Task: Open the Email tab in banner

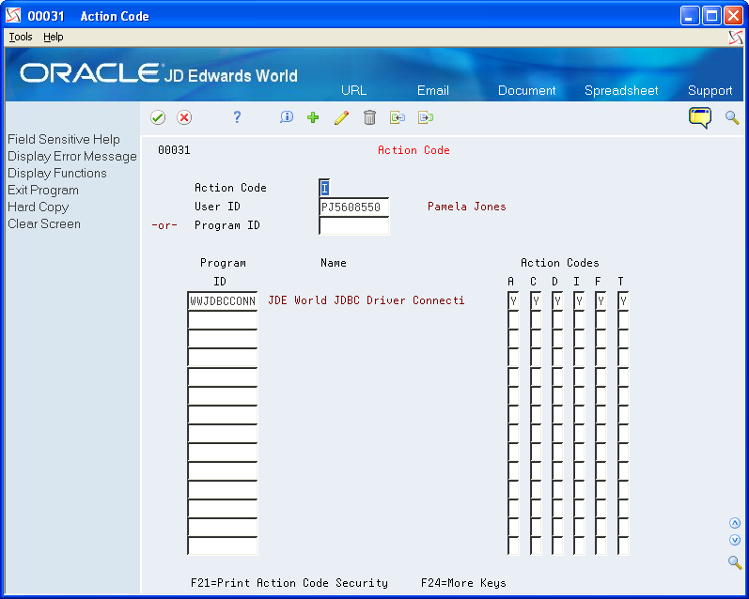Action: [x=433, y=90]
